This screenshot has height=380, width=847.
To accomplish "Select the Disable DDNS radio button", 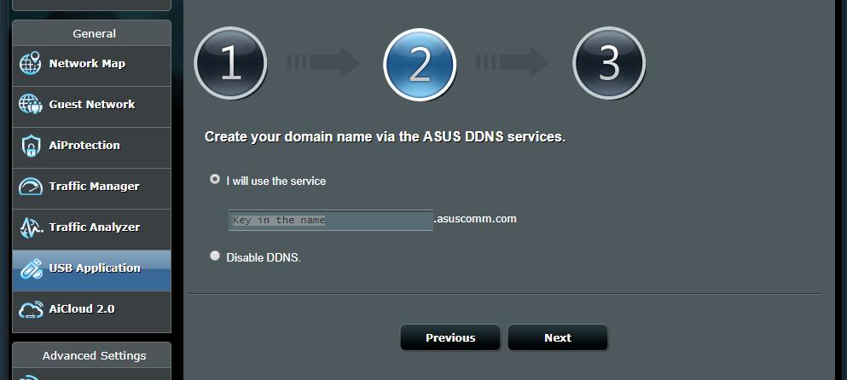I will click(215, 256).
